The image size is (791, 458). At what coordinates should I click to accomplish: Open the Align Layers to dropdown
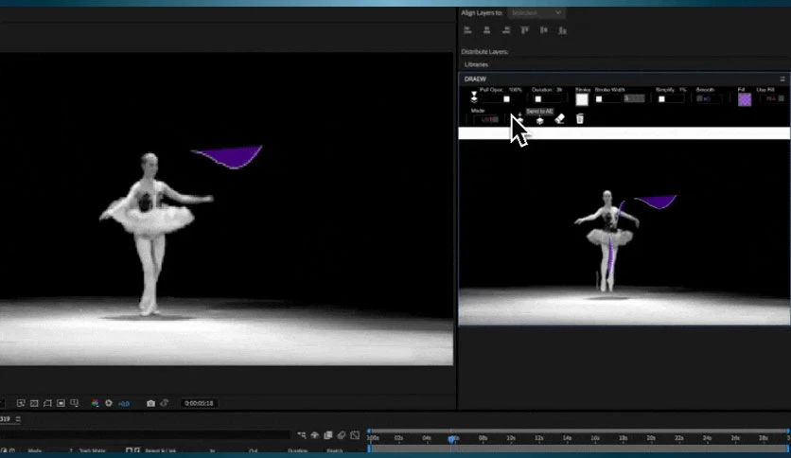(x=536, y=12)
